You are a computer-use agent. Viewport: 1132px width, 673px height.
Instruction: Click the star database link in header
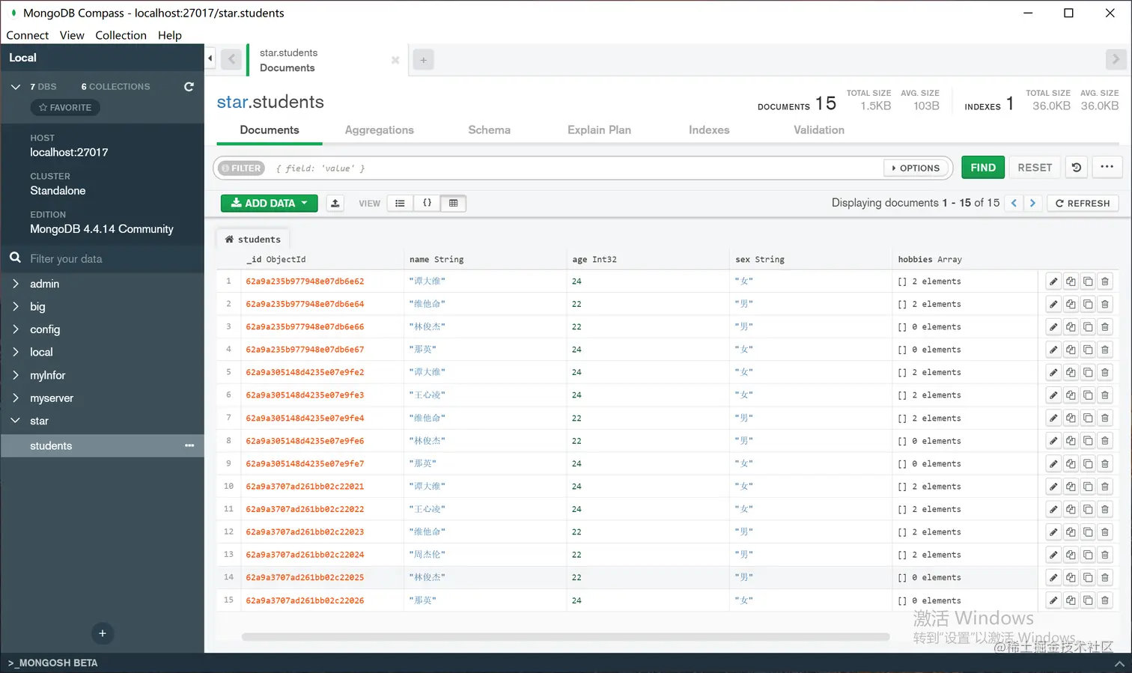point(231,102)
